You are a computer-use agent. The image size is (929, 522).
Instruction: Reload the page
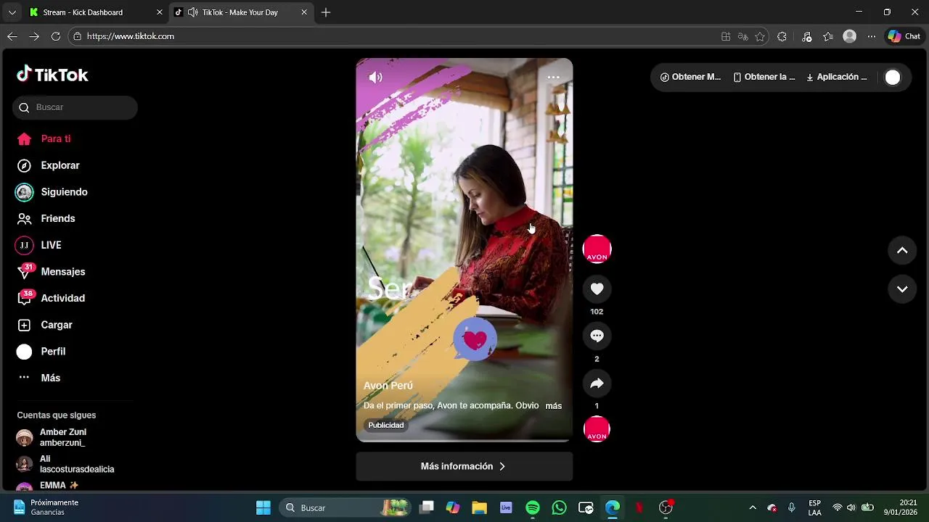pos(56,36)
